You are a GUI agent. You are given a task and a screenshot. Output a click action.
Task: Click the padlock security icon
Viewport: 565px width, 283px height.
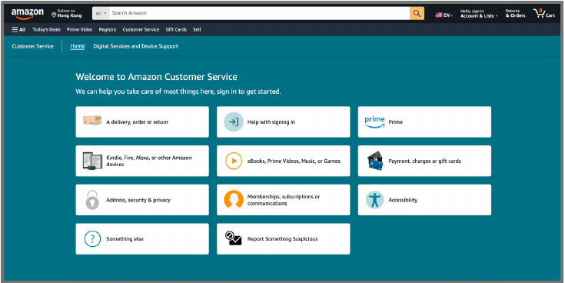(x=92, y=200)
